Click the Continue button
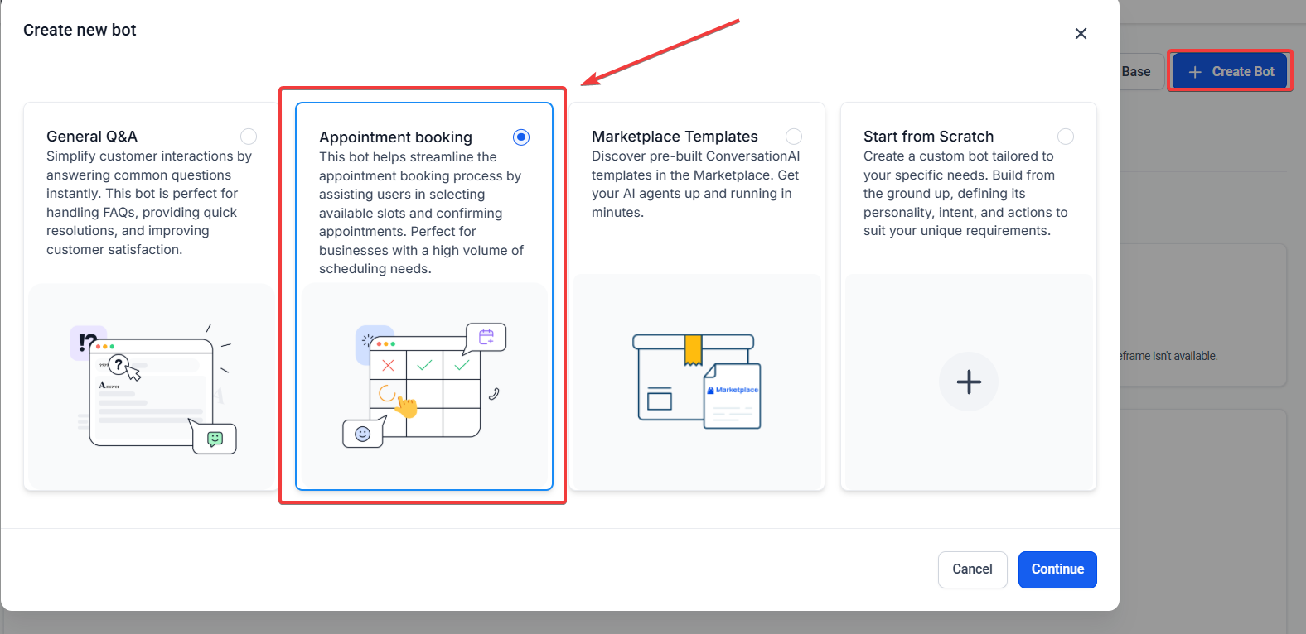1306x634 pixels. [1057, 569]
